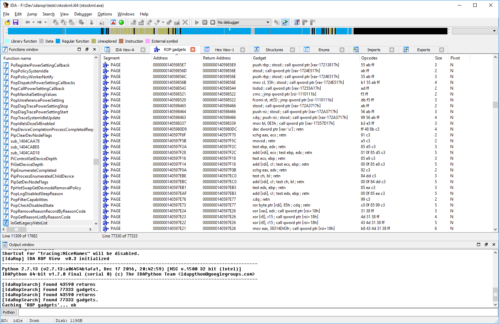Switch to the IDA View-A tab
This screenshot has height=324, width=499.
tap(125, 50)
